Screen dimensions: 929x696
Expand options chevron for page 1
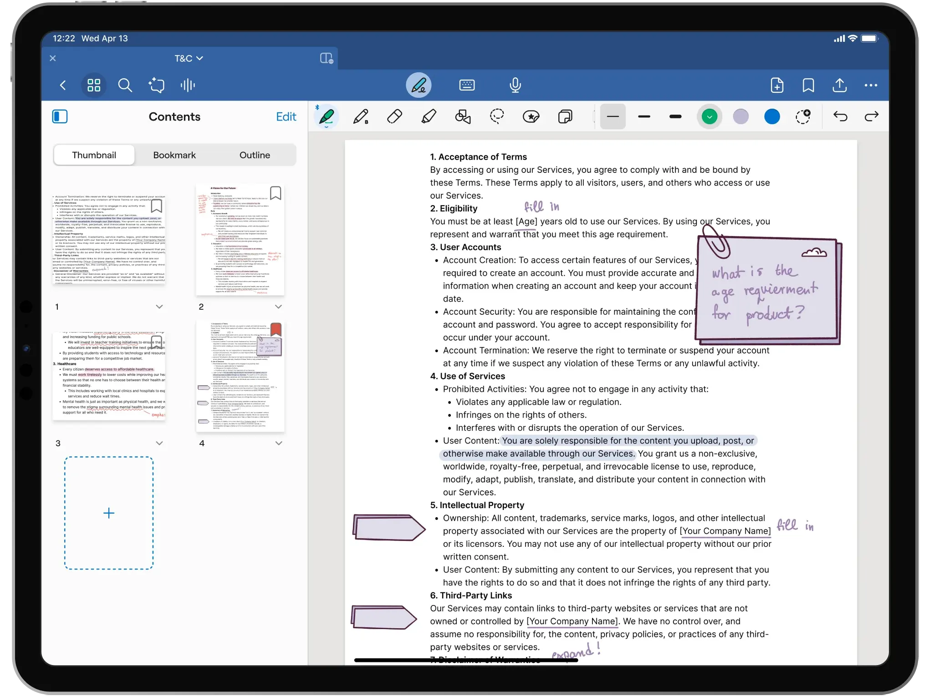(159, 307)
